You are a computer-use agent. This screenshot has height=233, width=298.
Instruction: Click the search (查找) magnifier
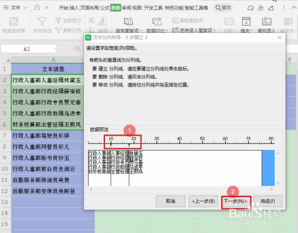tap(218, 8)
